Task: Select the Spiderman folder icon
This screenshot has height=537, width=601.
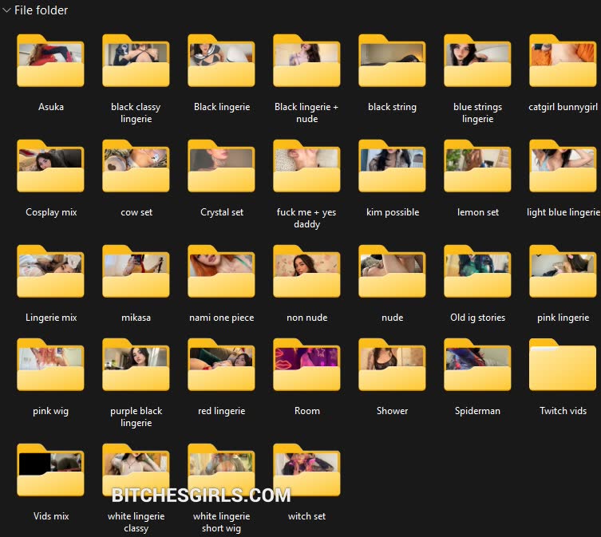Action: (x=477, y=365)
